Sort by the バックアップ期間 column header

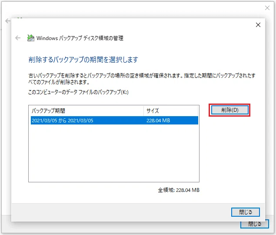point(87,111)
